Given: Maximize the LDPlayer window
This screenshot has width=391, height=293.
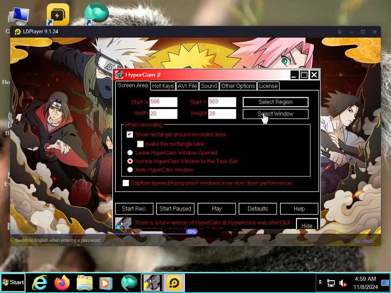Looking at the screenshot, I should [363, 32].
